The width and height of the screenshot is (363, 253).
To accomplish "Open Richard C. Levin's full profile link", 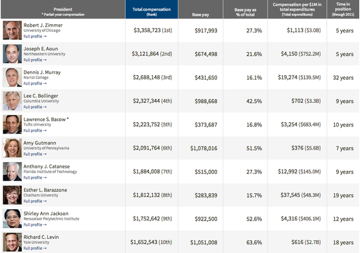I will pyautogui.click(x=35, y=249).
